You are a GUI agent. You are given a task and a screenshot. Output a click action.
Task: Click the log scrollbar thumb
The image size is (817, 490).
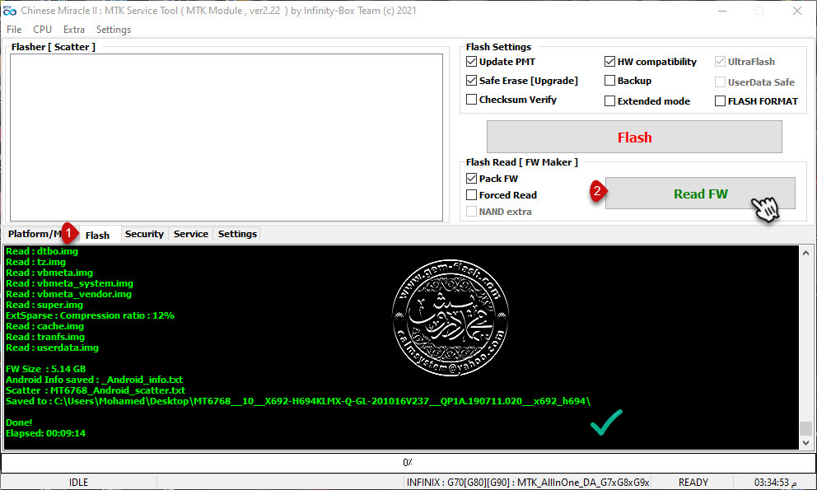pos(805,428)
